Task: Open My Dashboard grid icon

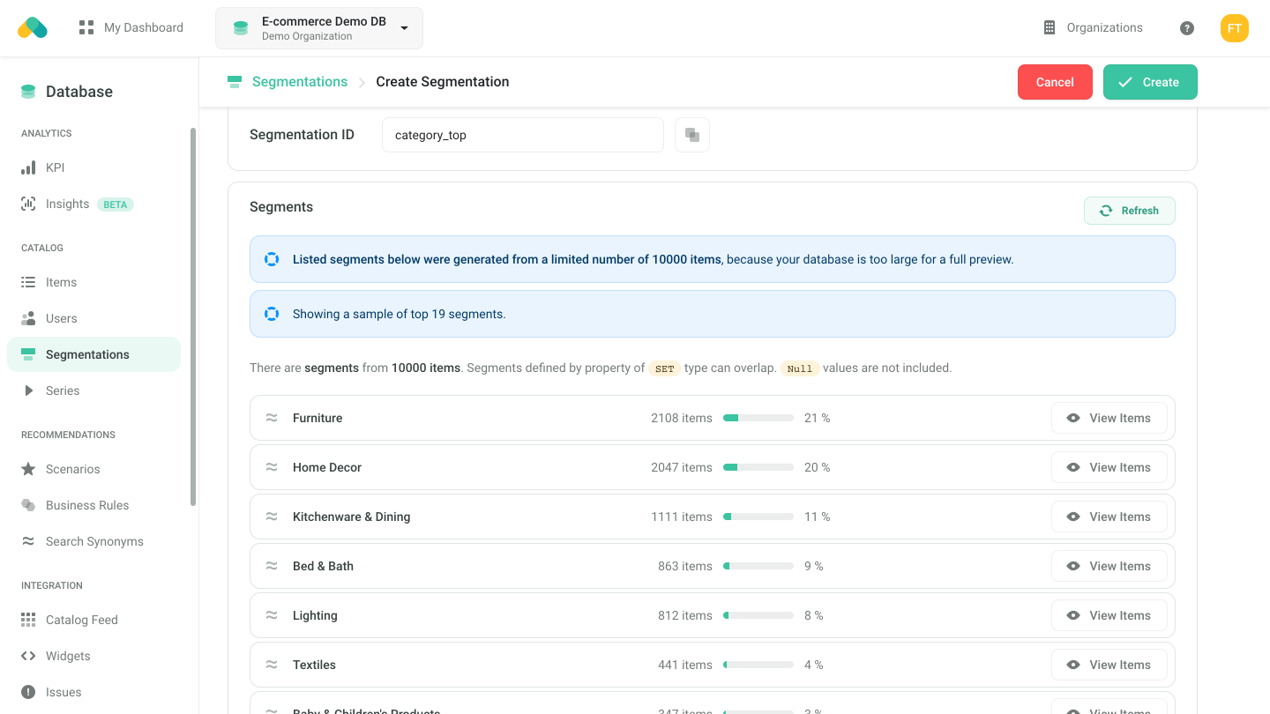Action: 86,27
